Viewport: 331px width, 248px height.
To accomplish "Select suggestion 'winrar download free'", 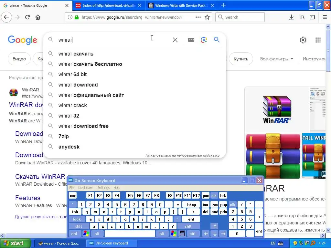I will [134, 126].
